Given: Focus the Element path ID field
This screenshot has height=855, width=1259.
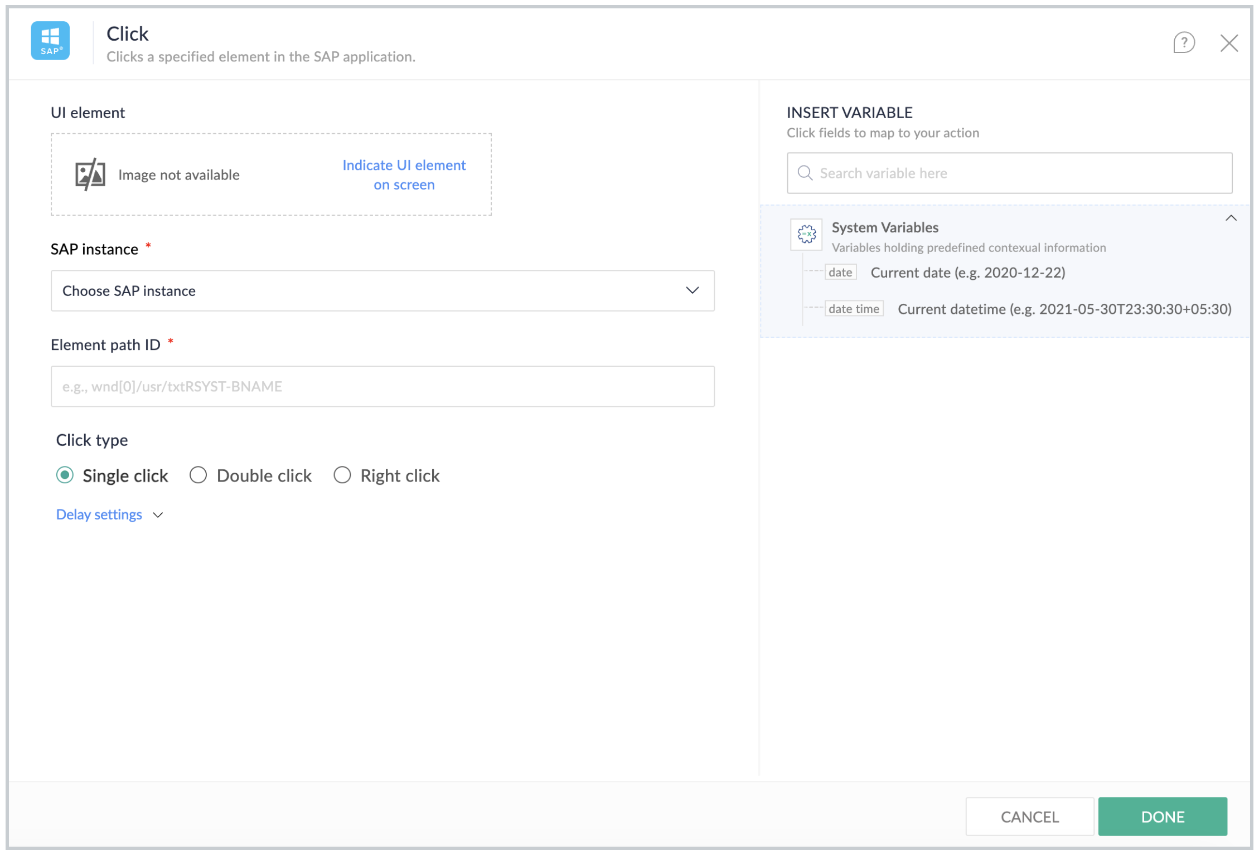Looking at the screenshot, I should [x=382, y=386].
